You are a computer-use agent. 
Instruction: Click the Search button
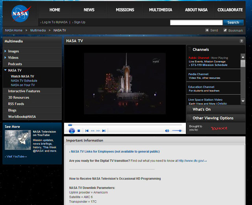233,22
